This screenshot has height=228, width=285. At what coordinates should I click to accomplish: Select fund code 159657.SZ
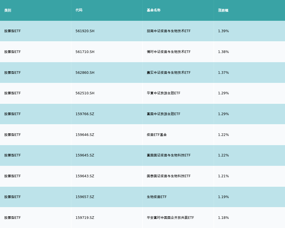85,197
